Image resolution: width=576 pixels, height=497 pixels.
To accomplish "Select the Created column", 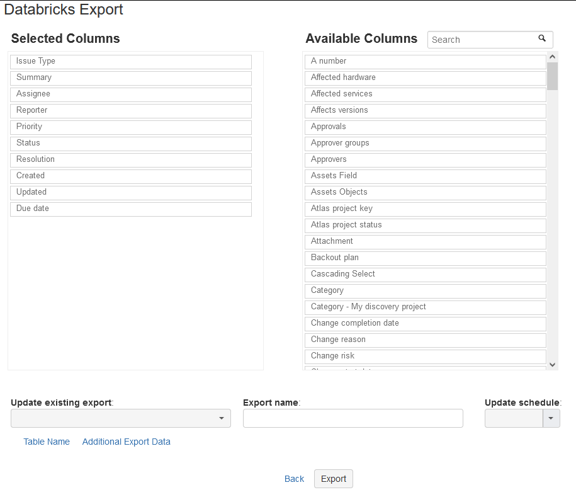I will [x=131, y=176].
